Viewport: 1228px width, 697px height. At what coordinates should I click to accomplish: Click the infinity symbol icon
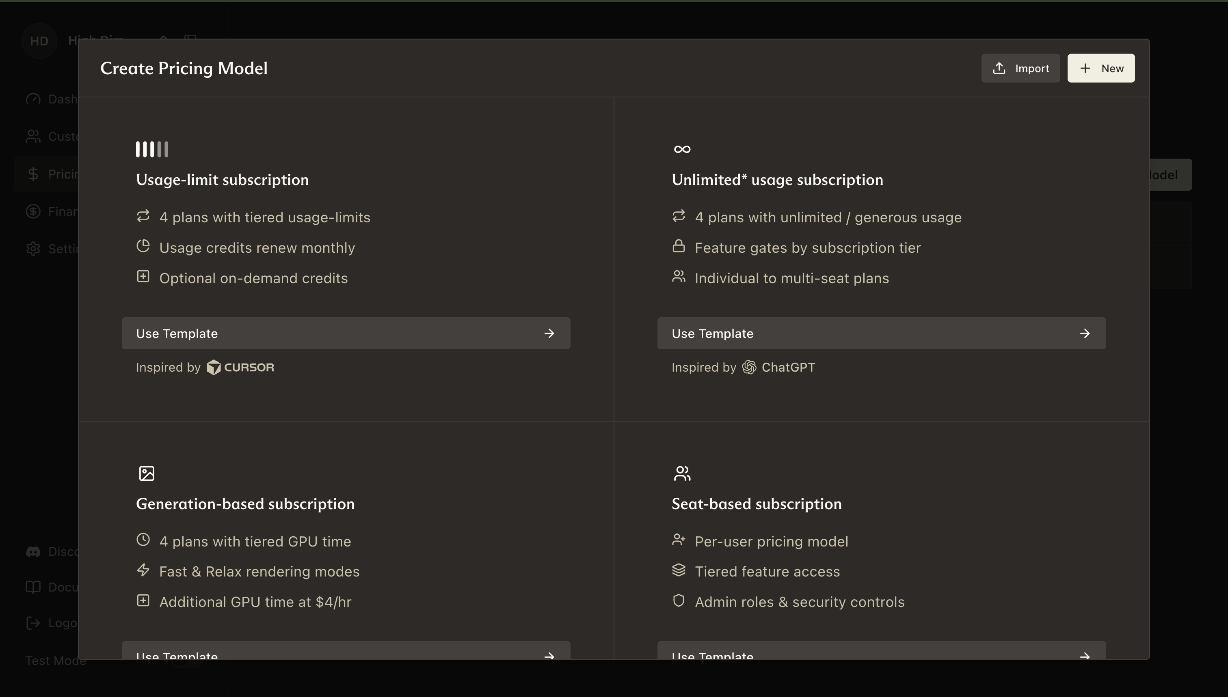pos(682,149)
